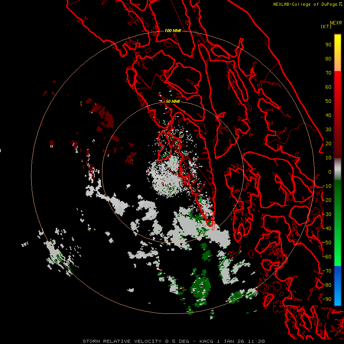Click the -30 scale value
This screenshot has height=344, width=344.
point(327,214)
